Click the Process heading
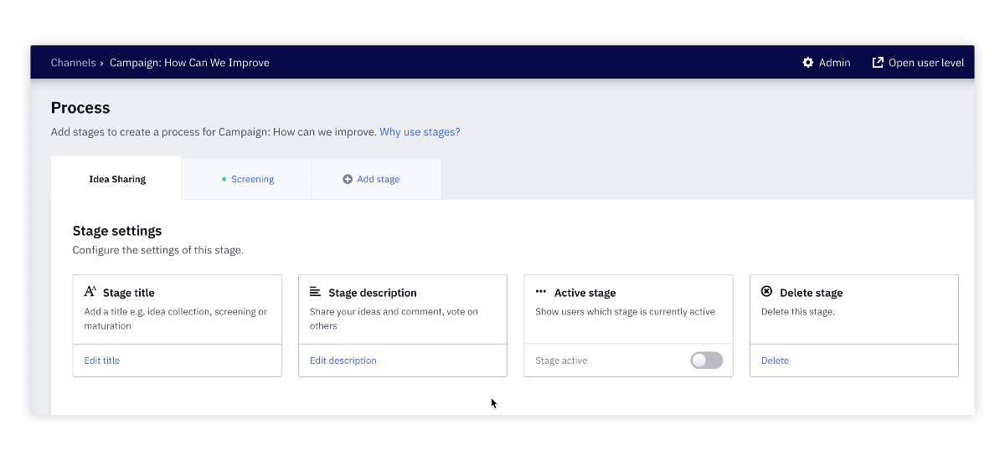The height and width of the screenshot is (460, 1005). [80, 108]
